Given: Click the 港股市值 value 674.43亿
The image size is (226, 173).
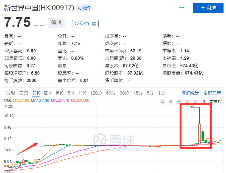Looking at the screenshot, I should coord(194,73).
